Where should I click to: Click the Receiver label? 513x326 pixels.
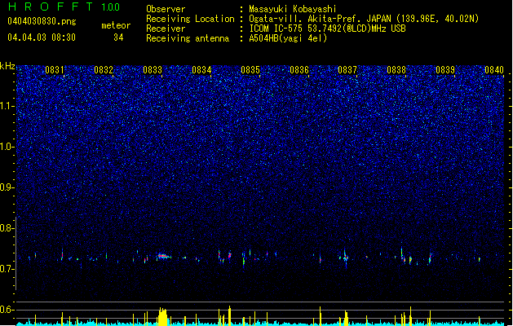[x=166, y=29]
